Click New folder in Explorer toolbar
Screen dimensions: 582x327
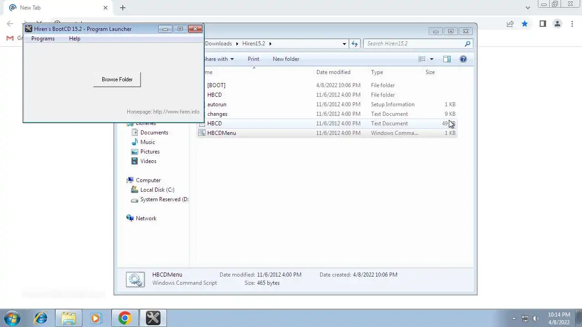(x=286, y=59)
